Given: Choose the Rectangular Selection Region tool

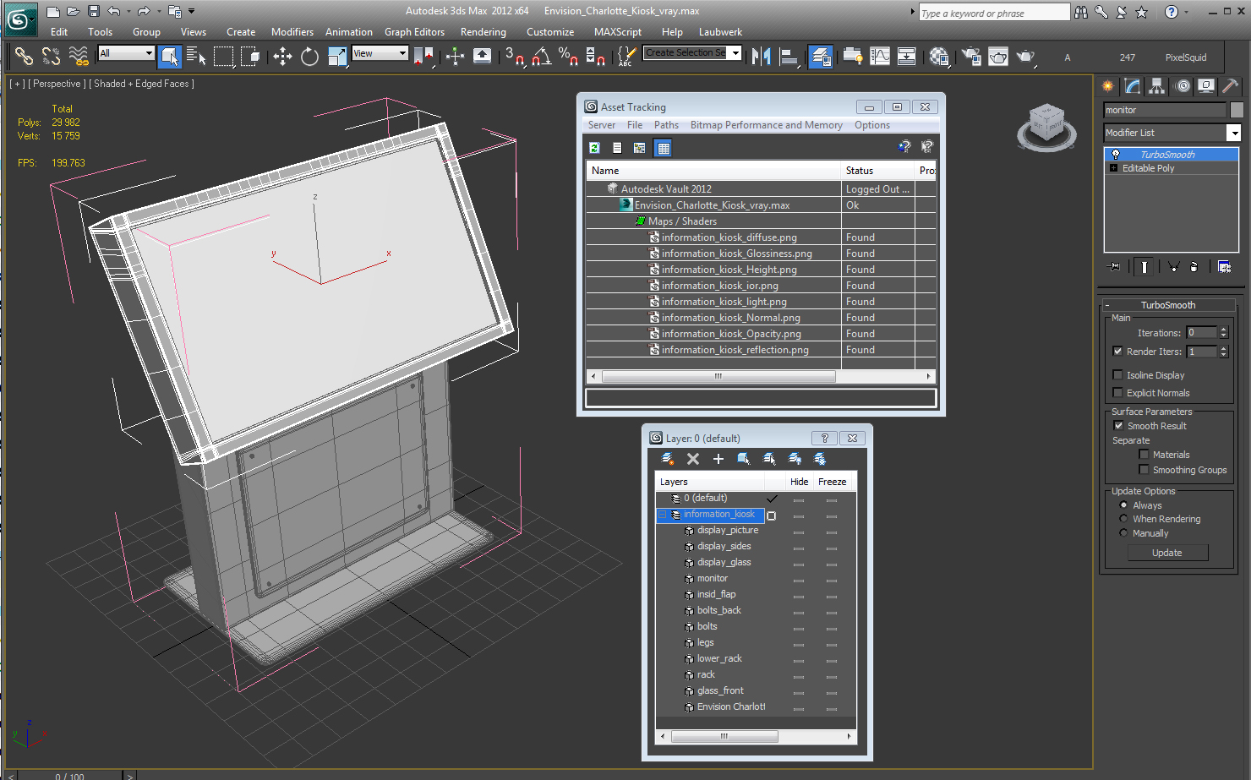Looking at the screenshot, I should (223, 57).
